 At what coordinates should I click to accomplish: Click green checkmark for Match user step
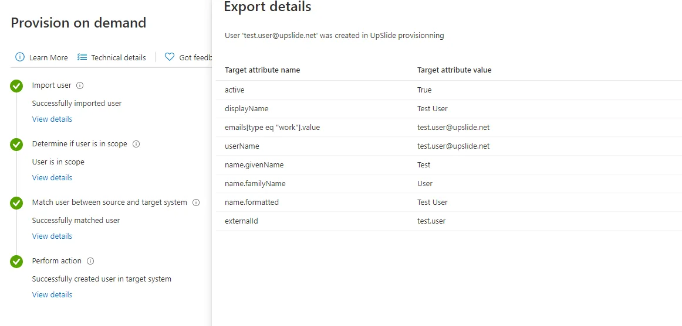[16, 203]
